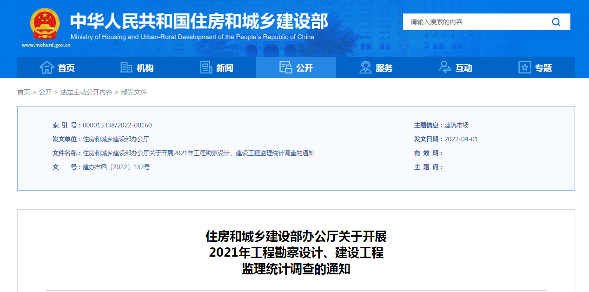The image size is (589, 292).
Task: Click the building icon beside 机构
Action: point(126,67)
